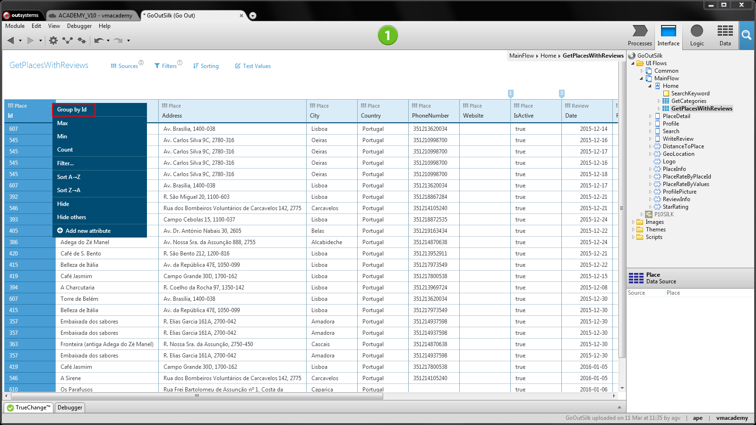The width and height of the screenshot is (756, 425).
Task: Choose Hide others from the column menu
Action: (x=72, y=217)
